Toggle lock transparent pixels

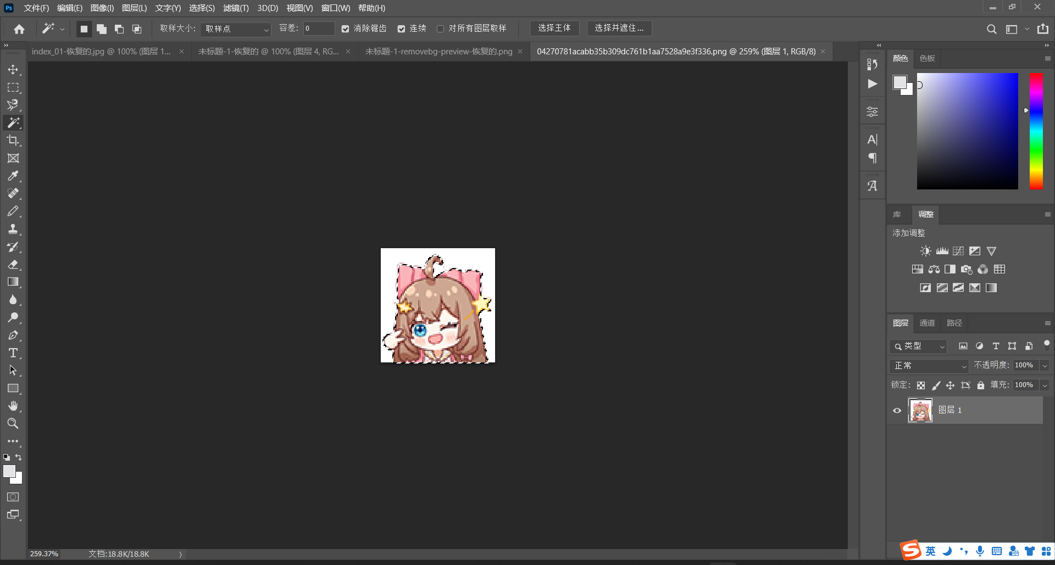(921, 385)
